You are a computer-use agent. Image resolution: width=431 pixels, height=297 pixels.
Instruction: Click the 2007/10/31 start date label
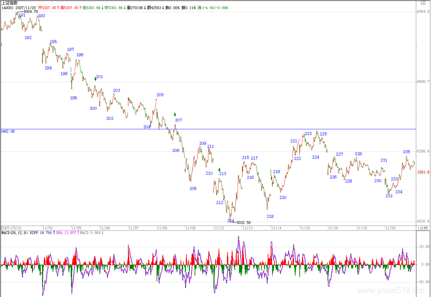click(11, 228)
